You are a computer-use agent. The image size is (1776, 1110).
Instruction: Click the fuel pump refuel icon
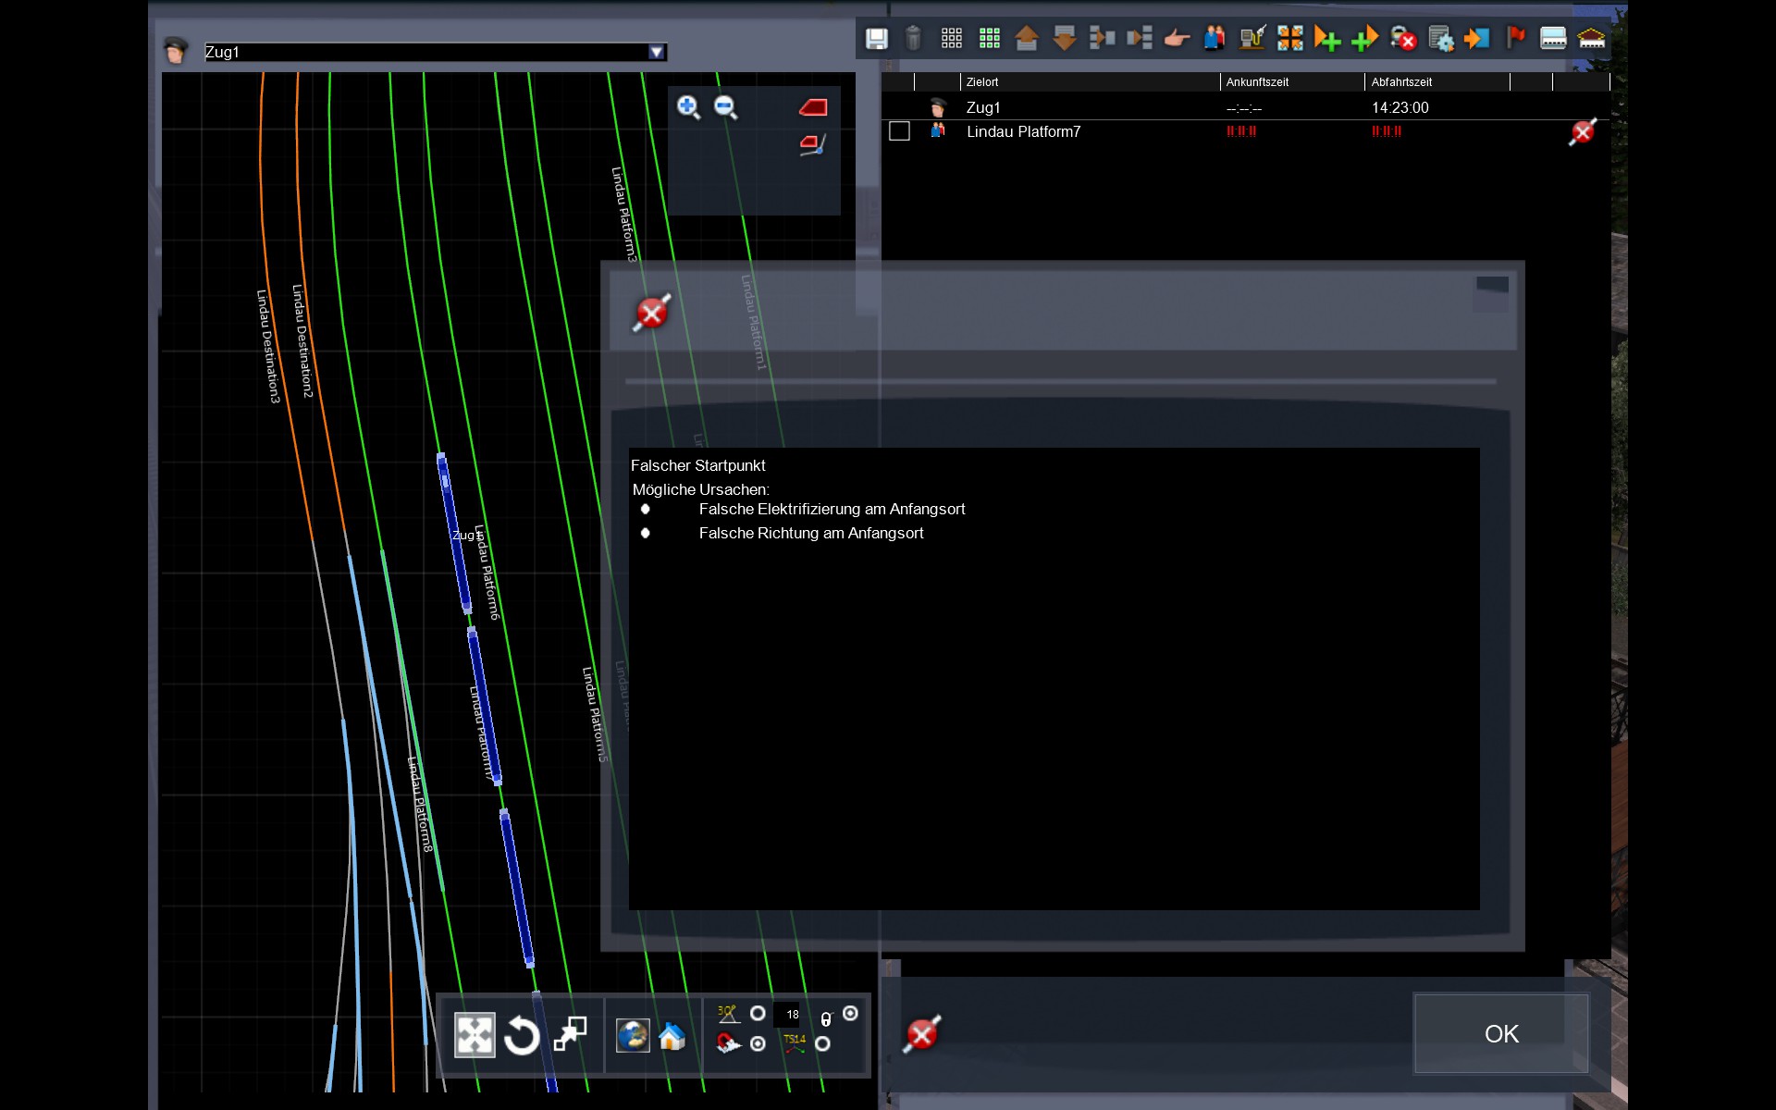click(1252, 38)
